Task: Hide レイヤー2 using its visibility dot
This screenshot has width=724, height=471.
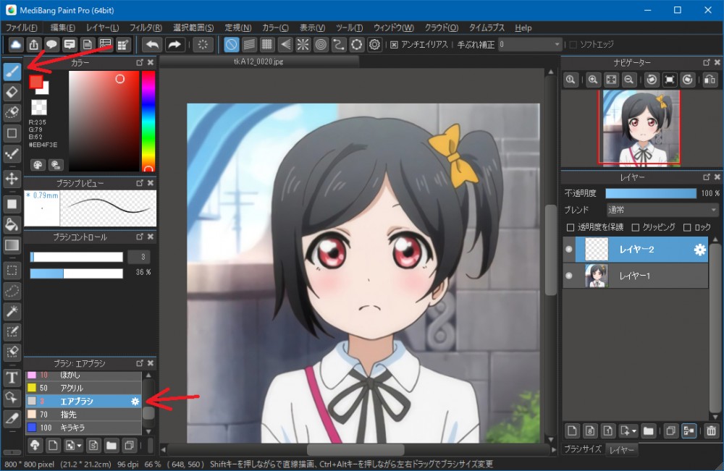Action: click(569, 249)
